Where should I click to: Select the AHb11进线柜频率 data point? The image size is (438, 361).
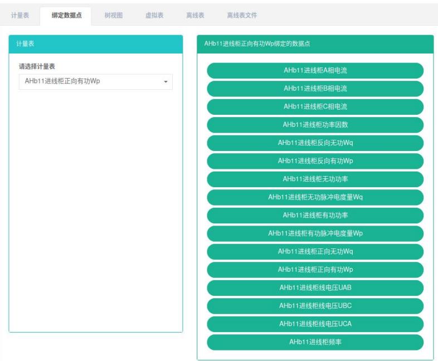315,342
